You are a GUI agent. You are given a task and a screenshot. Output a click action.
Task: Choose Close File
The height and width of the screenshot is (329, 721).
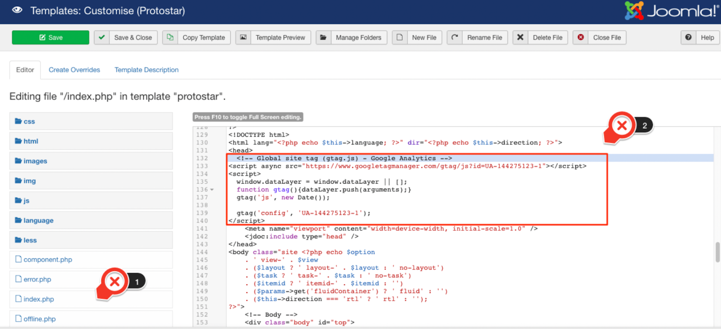tap(607, 37)
